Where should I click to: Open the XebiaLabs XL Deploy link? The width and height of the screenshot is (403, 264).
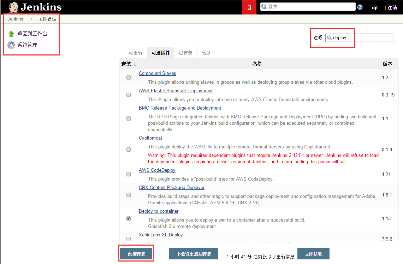[x=161, y=235]
